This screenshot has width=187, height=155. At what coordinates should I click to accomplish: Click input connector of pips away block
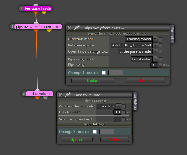(x=36, y=23)
